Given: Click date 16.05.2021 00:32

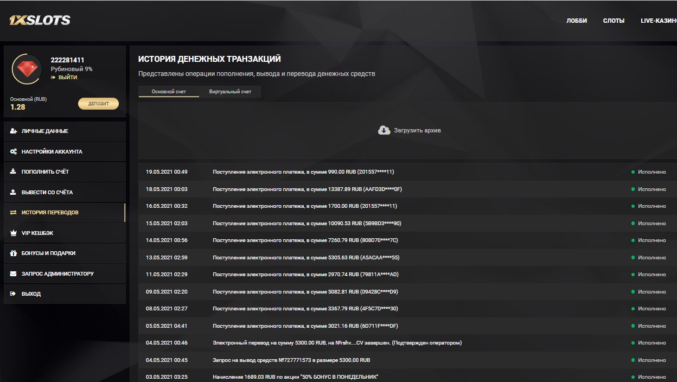Looking at the screenshot, I should pos(167,206).
